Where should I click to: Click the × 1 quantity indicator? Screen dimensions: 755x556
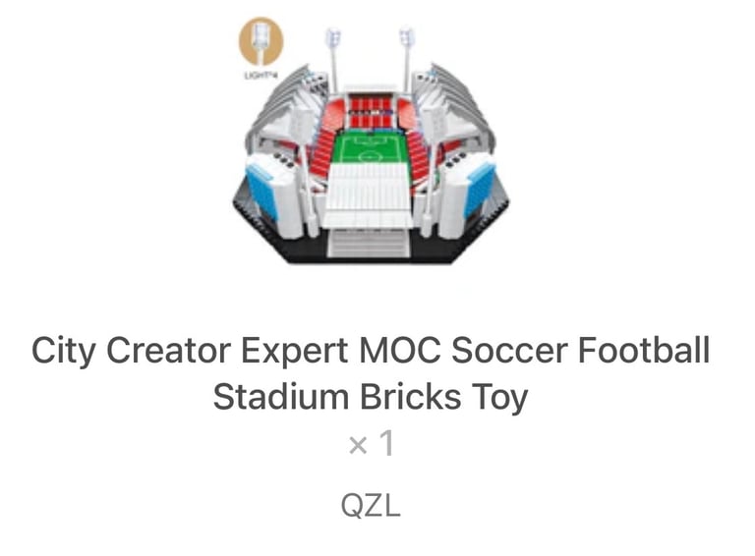tap(372, 443)
